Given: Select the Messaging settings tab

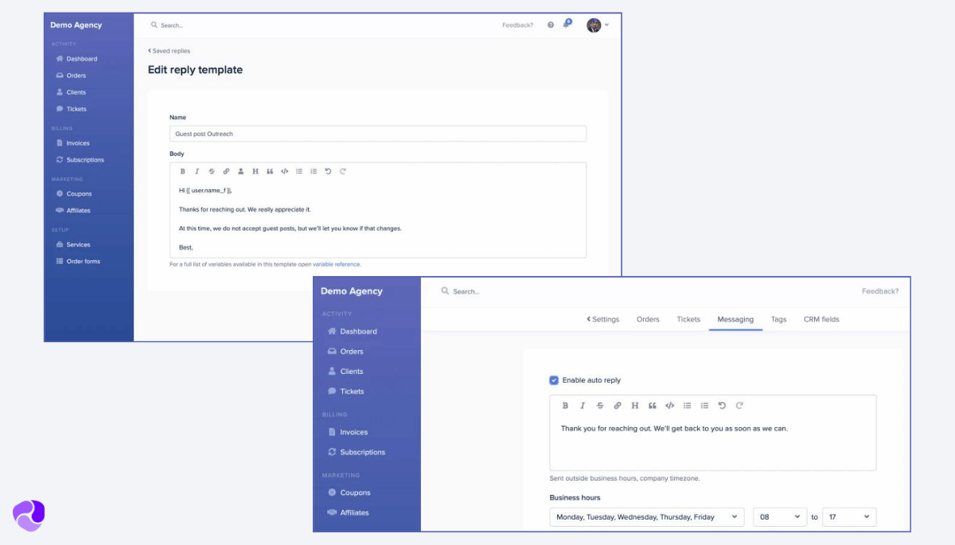Looking at the screenshot, I should [x=735, y=320].
